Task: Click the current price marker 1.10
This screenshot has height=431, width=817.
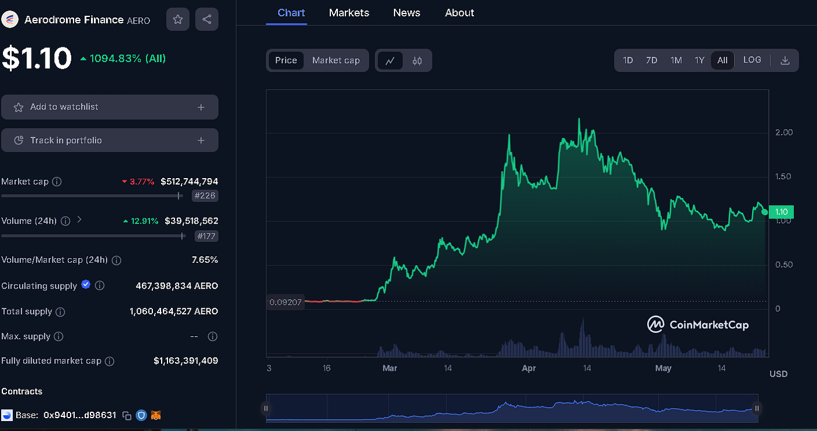Action: click(x=781, y=212)
